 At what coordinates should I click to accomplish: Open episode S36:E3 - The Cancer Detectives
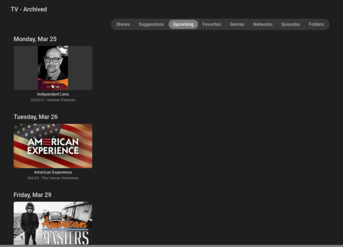point(53,178)
